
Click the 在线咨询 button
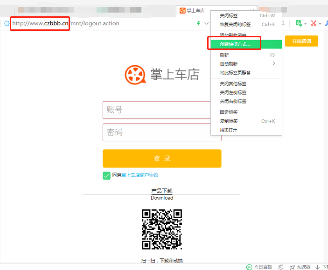tap(301, 41)
